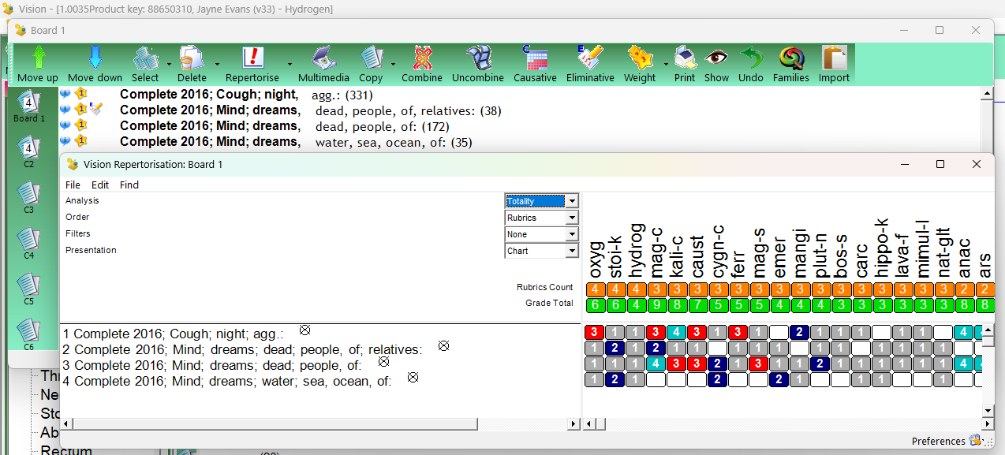Open the Delete dropdown arrow

pos(217,64)
